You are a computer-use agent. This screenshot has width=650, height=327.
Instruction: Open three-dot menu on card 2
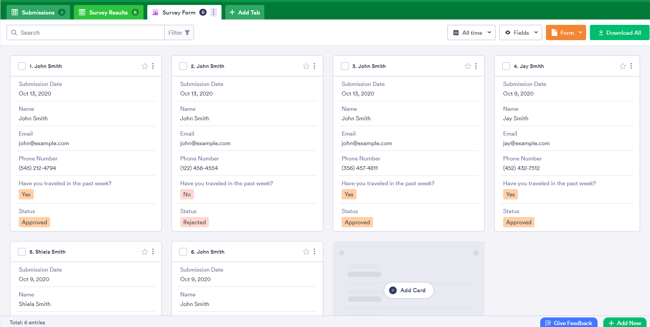click(x=314, y=66)
